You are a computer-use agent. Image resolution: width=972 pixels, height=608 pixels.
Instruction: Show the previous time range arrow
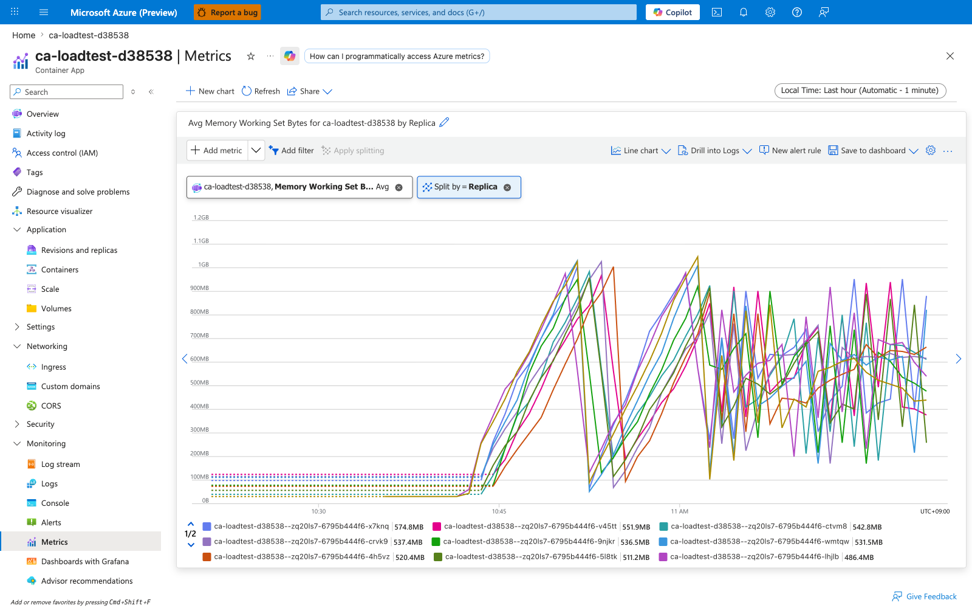coord(185,359)
